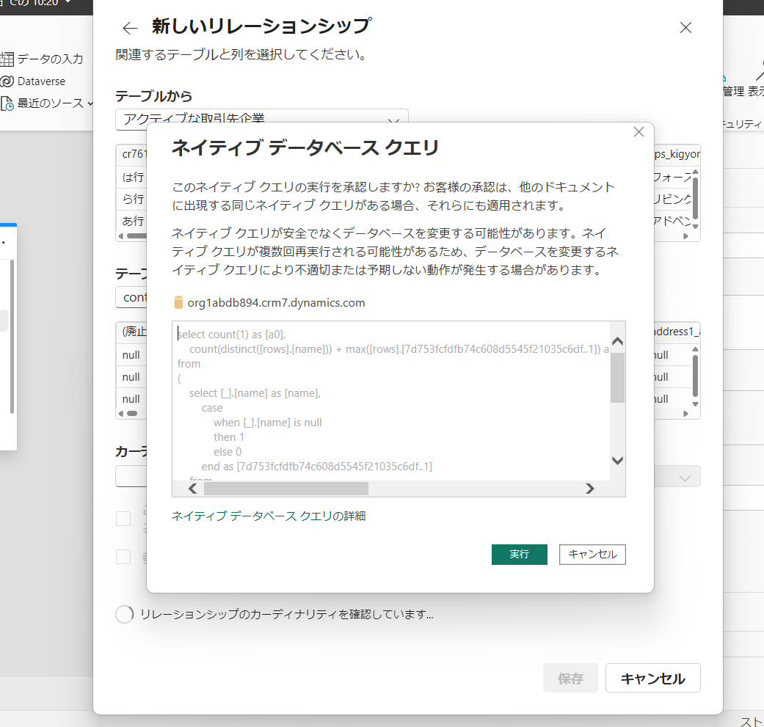This screenshot has height=727, width=764.
Task: Select the ら行 cell in the first preview
Action: coord(133,199)
